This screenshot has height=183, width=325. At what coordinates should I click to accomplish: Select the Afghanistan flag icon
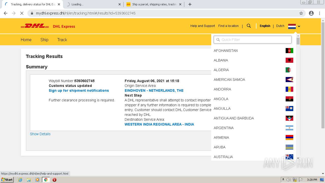pyautogui.click(x=289, y=51)
